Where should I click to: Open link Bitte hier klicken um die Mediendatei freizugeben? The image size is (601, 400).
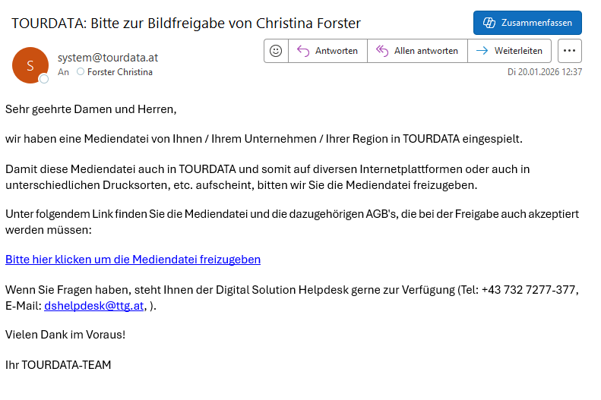(x=133, y=260)
